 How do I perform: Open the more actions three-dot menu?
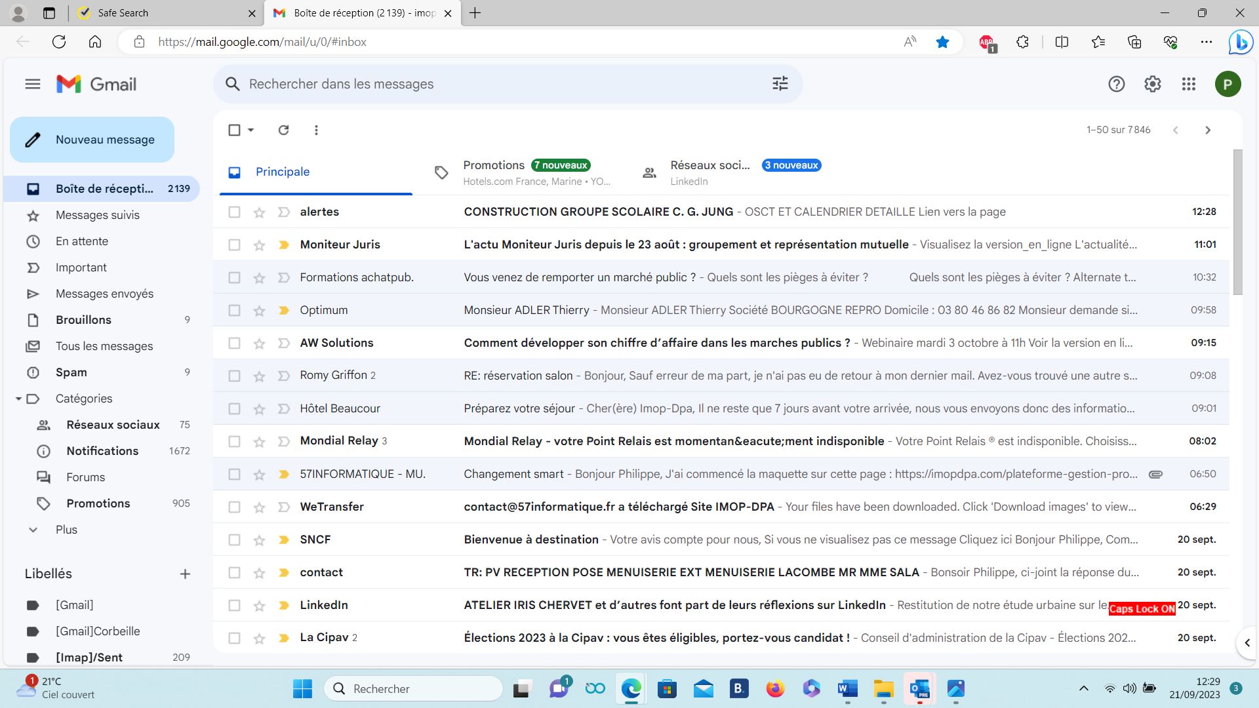tap(316, 130)
